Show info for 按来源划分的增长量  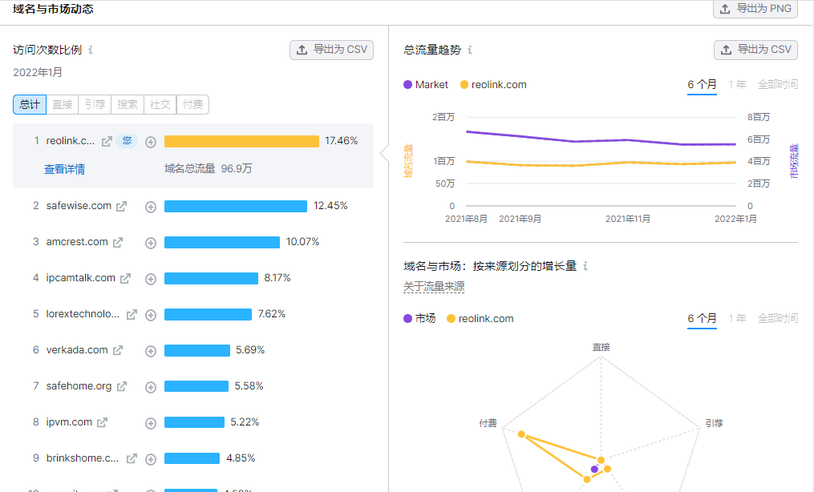(585, 266)
